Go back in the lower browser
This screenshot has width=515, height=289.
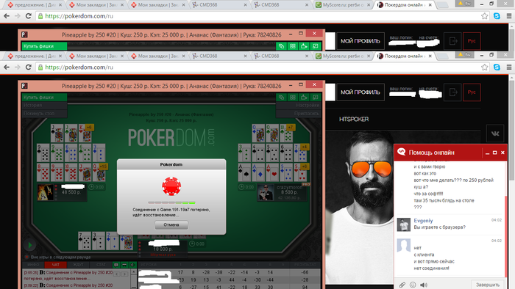(x=7, y=67)
